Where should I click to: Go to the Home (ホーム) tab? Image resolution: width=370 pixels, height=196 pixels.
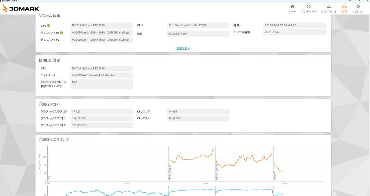click(x=292, y=9)
